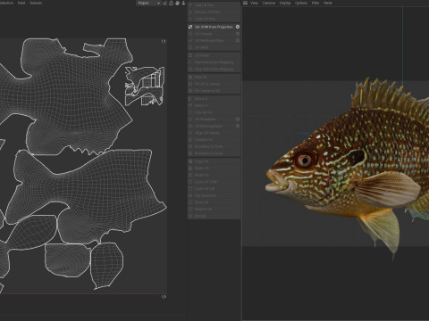Click Cycle UV CCW
The height and width of the screenshot is (321, 429).
[x=206, y=182]
